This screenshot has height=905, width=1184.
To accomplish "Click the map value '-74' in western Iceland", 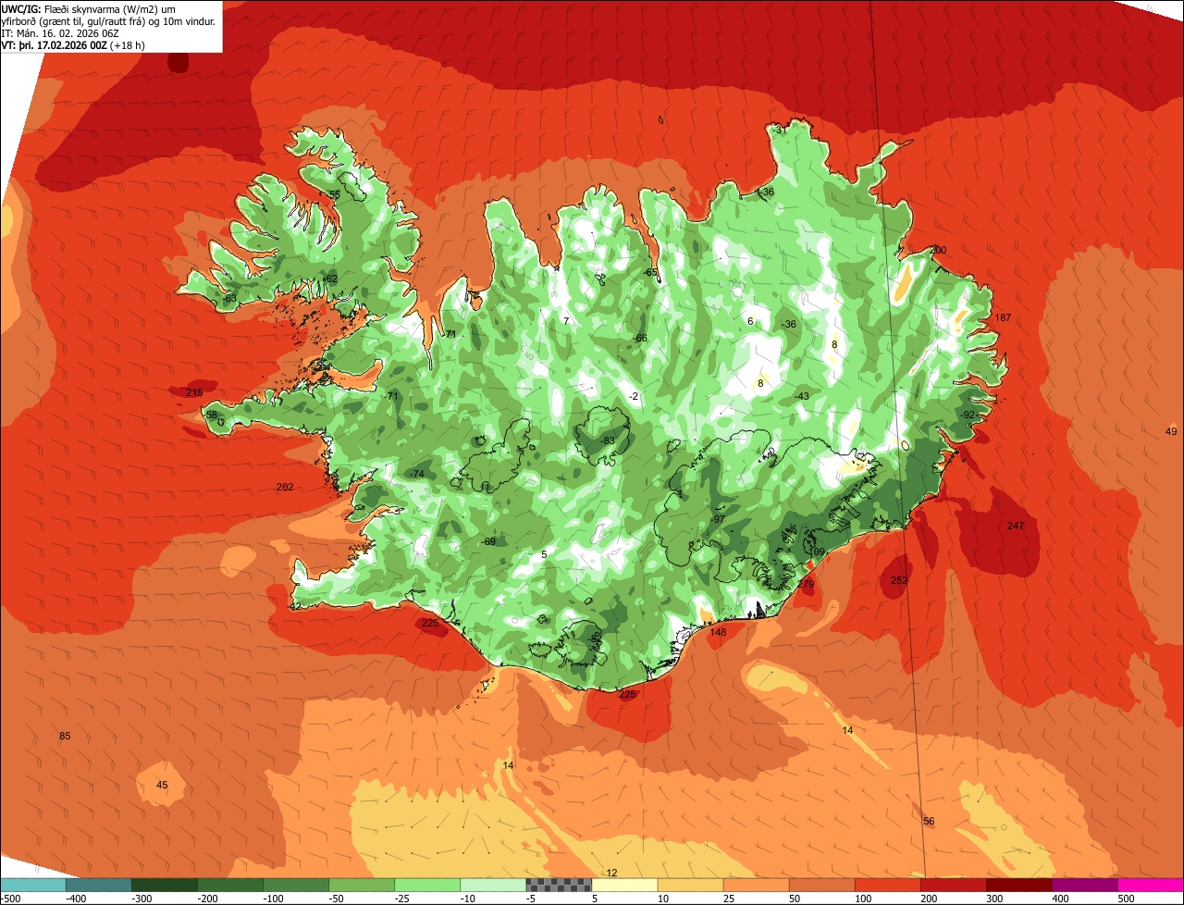I will [416, 475].
